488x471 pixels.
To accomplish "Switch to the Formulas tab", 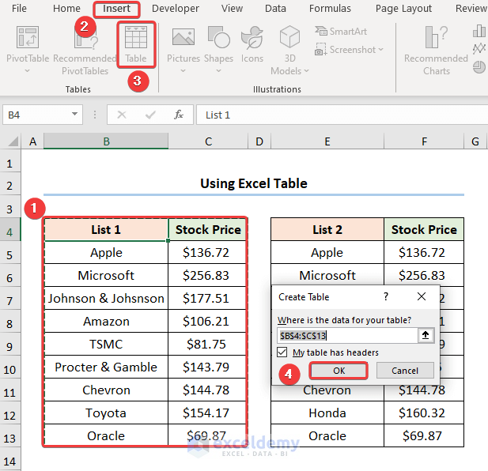I will pyautogui.click(x=330, y=9).
